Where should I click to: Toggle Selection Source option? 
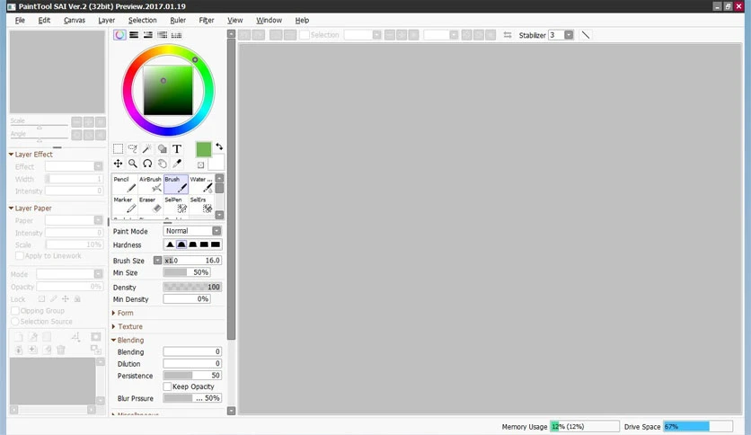[15, 322]
